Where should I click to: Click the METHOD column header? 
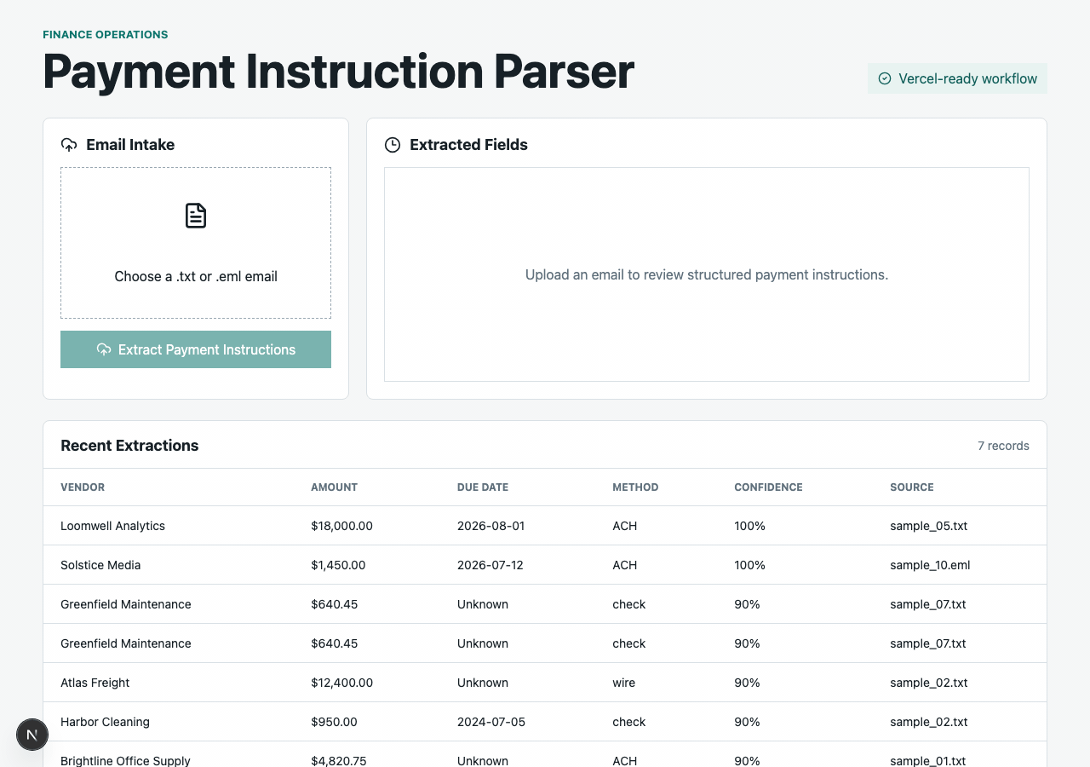click(635, 487)
